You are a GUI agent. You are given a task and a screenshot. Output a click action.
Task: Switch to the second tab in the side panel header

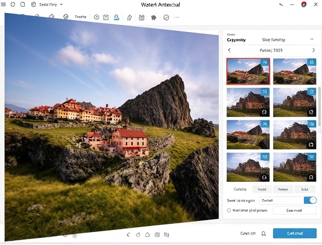pyautogui.click(x=273, y=40)
